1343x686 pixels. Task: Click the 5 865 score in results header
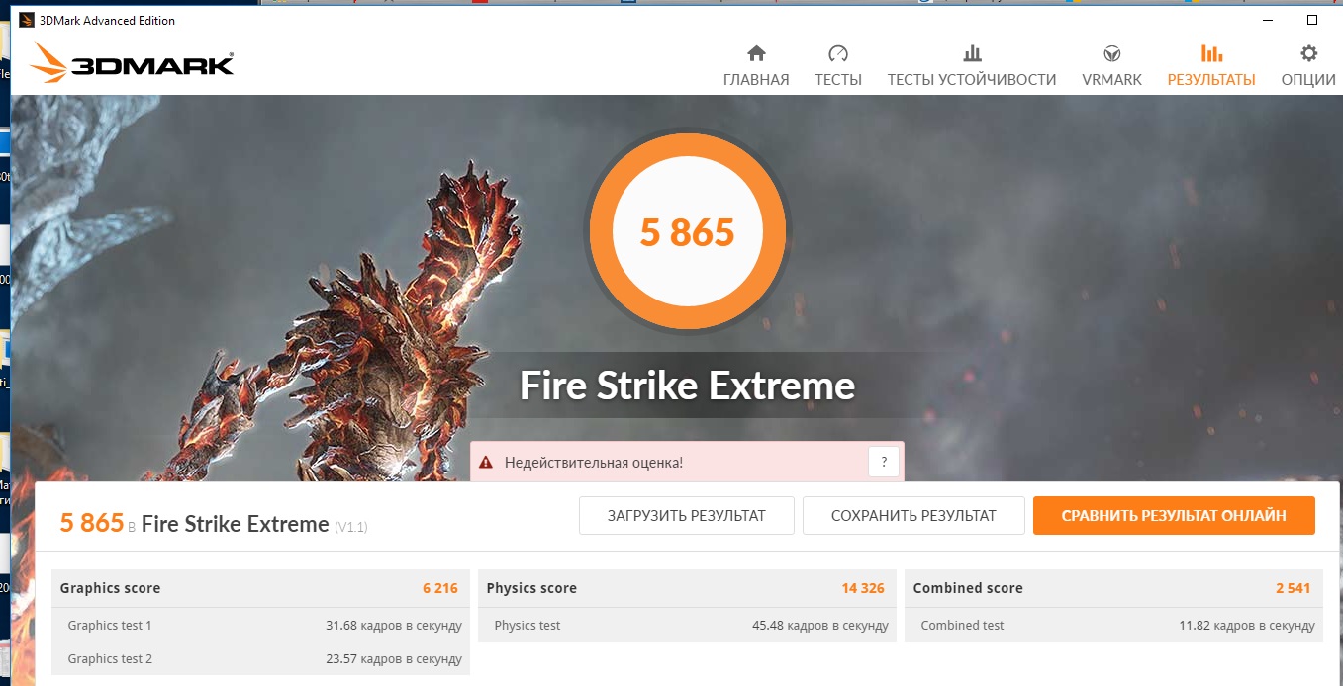pyautogui.click(x=91, y=523)
